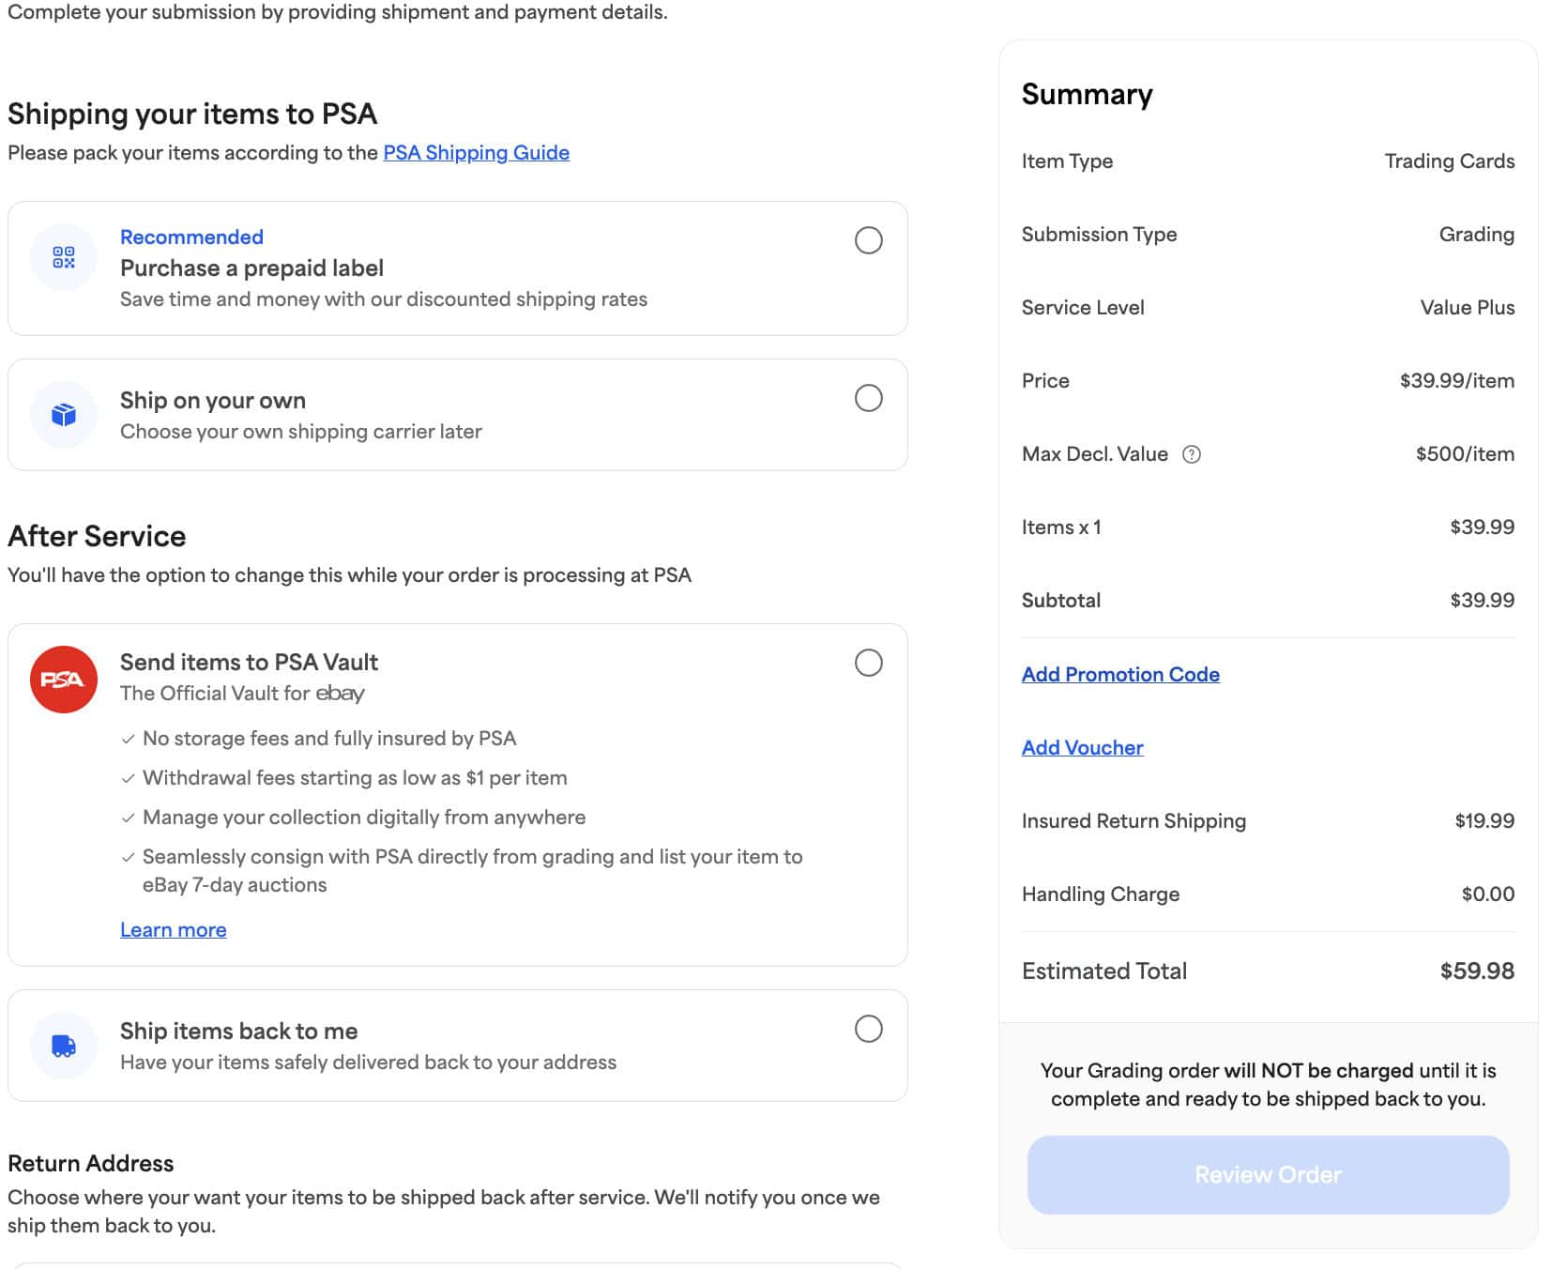Click the Ship on your own option card
1552x1269 pixels.
pos(458,414)
